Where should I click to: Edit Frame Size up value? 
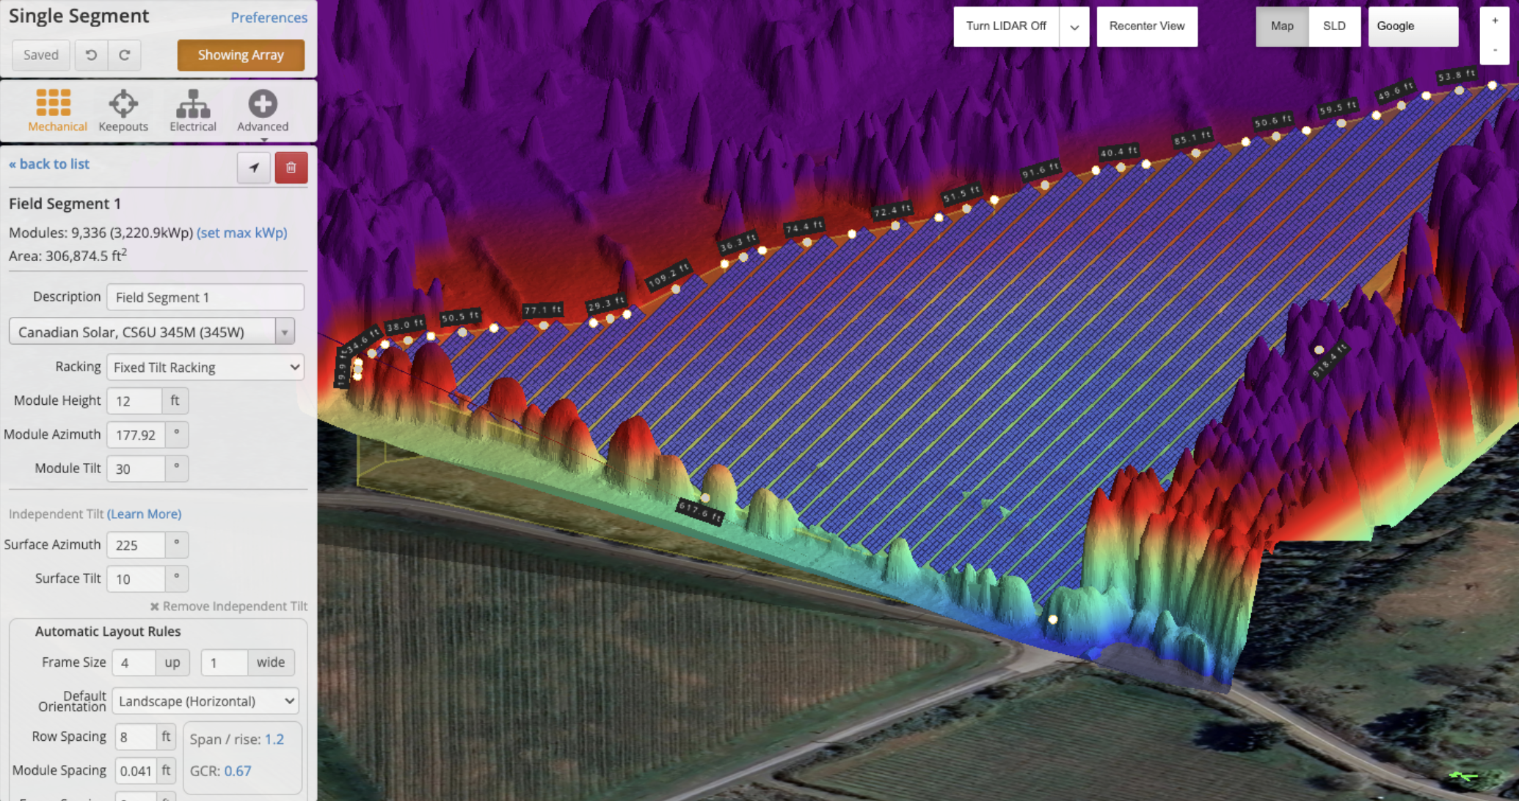[x=134, y=662]
